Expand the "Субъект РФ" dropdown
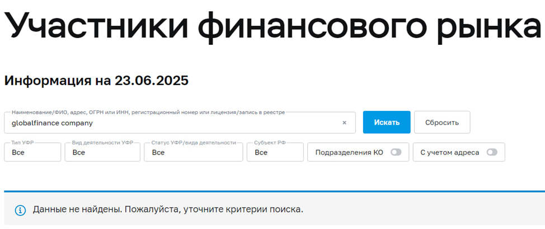545x229 pixels. click(x=275, y=152)
